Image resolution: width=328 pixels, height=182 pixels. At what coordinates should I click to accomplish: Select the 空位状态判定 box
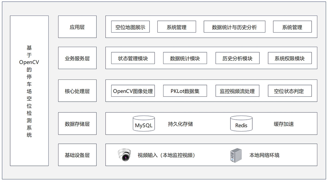289,91
